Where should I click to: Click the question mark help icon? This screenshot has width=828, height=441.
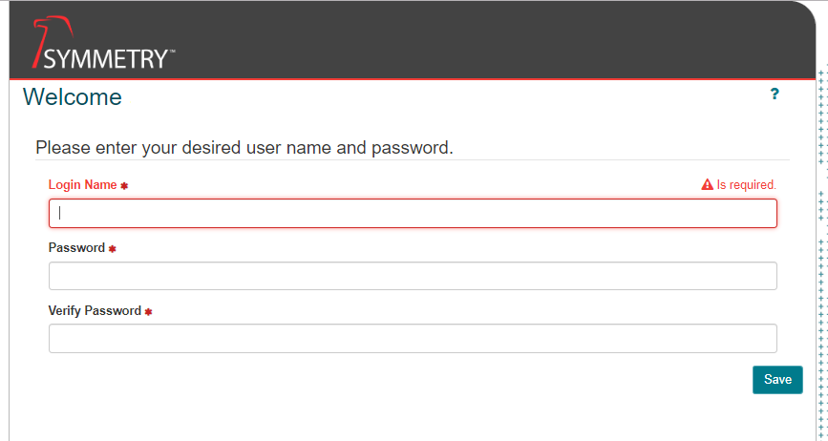[775, 94]
